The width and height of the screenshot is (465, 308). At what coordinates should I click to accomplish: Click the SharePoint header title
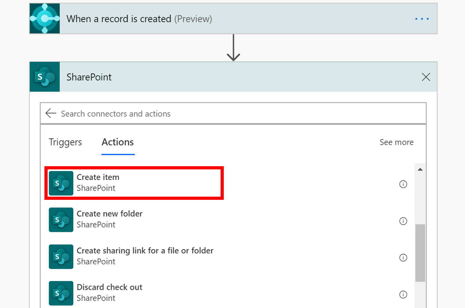click(x=89, y=77)
